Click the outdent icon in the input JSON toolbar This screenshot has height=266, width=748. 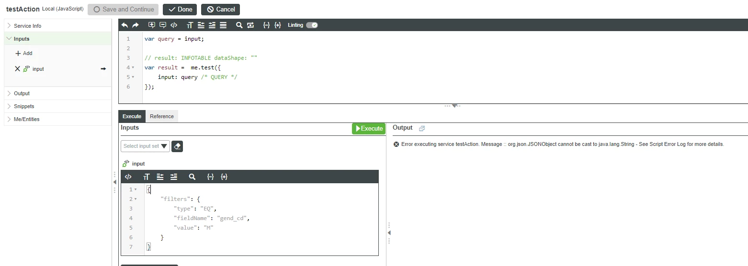click(160, 177)
